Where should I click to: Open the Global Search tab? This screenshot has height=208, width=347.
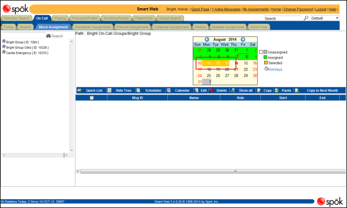tap(170, 18)
